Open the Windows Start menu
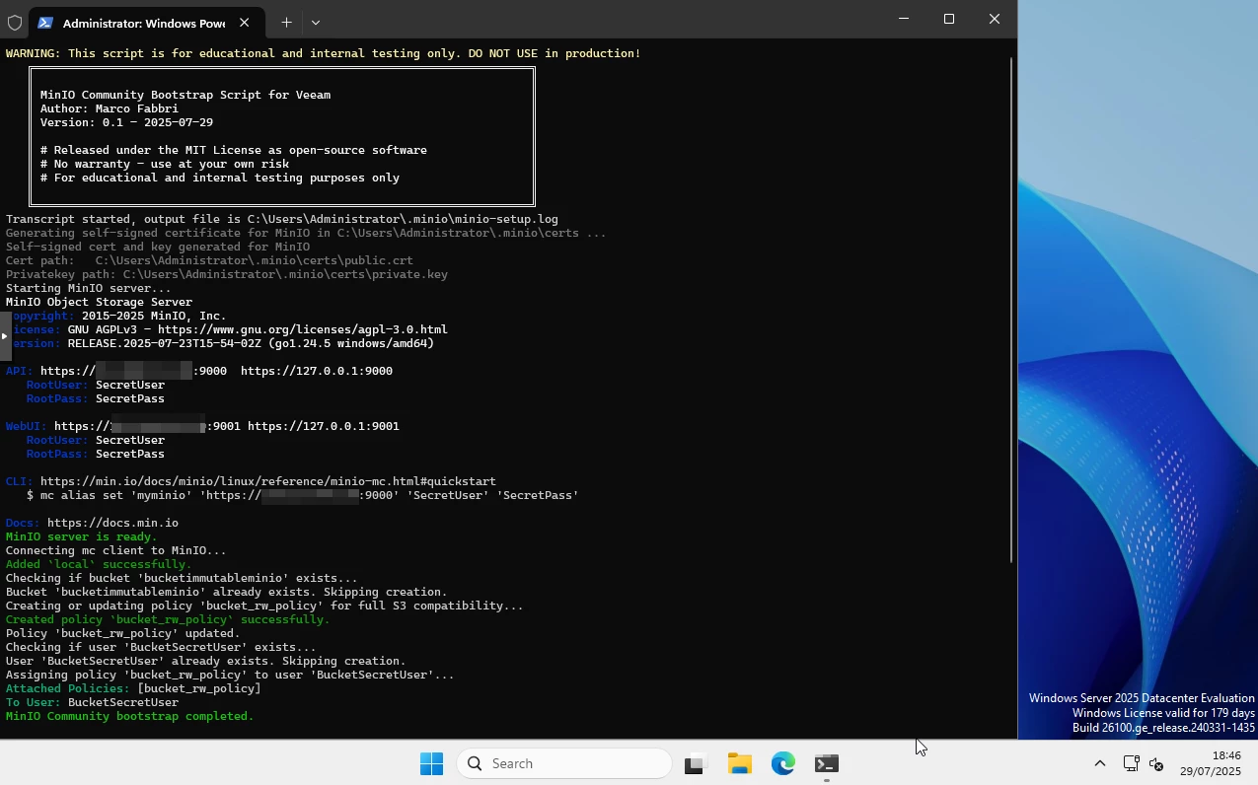Image resolution: width=1258 pixels, height=785 pixels. pyautogui.click(x=431, y=763)
